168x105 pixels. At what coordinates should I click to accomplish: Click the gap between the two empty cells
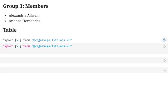[x=84, y=65]
